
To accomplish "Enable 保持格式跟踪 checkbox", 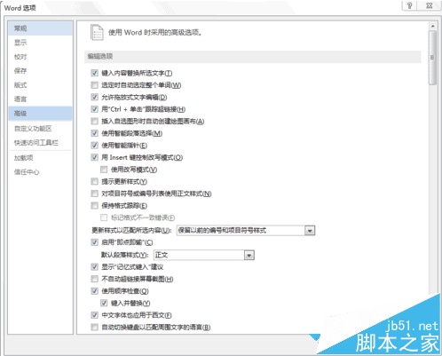I will [94, 206].
